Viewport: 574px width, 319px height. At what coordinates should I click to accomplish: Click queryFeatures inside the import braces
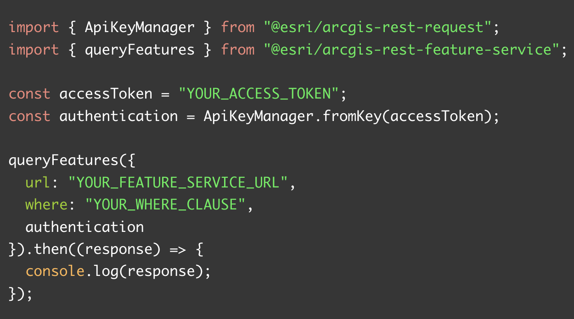tap(140, 49)
